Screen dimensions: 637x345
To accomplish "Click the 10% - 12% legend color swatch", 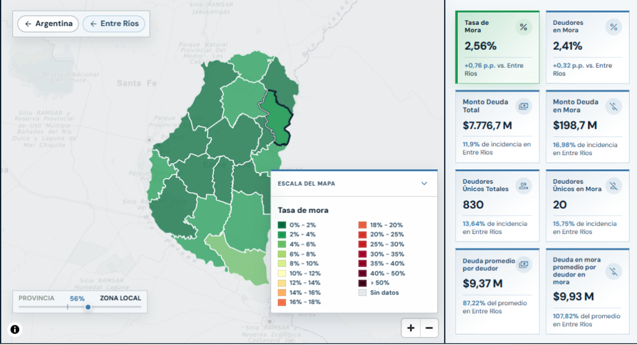I will (282, 273).
